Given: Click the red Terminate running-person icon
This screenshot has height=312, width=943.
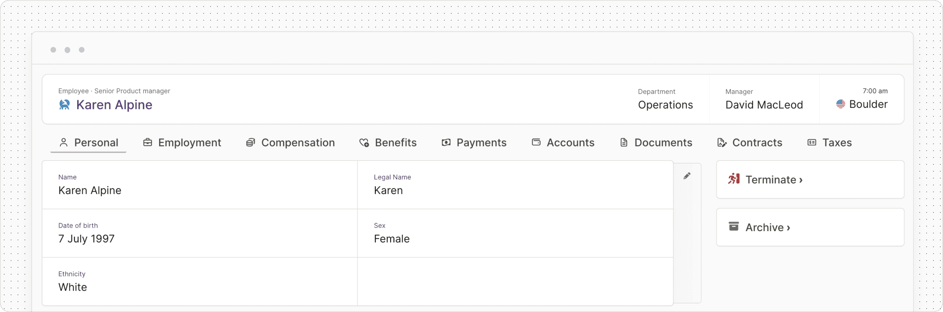Looking at the screenshot, I should 734,179.
